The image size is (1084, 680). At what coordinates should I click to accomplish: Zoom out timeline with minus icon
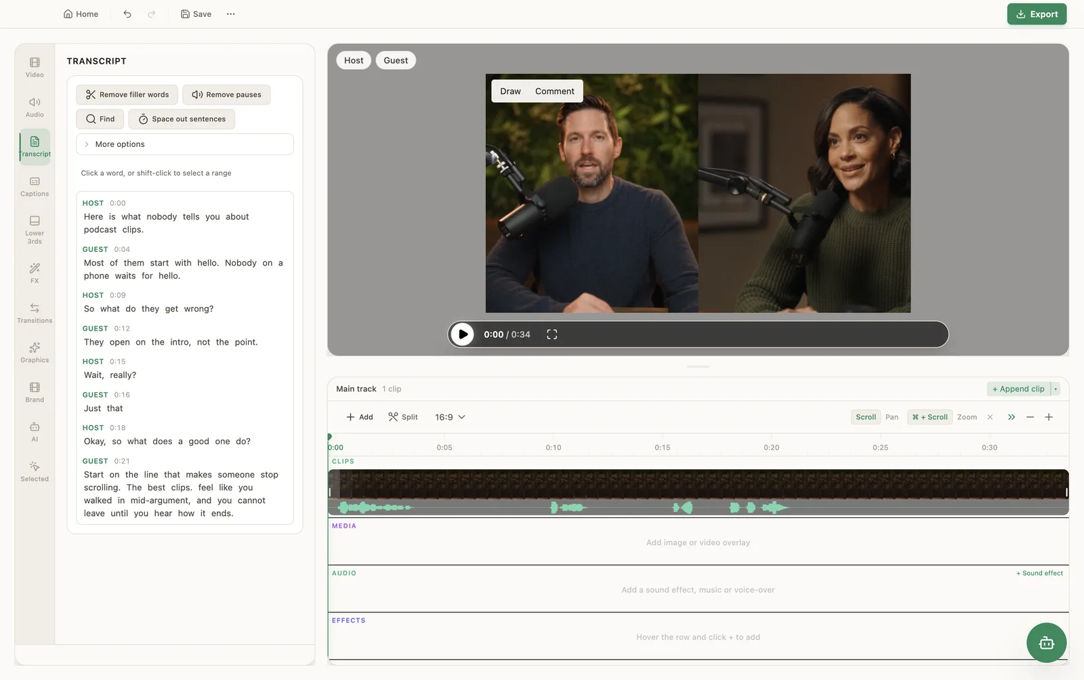pyautogui.click(x=1030, y=417)
